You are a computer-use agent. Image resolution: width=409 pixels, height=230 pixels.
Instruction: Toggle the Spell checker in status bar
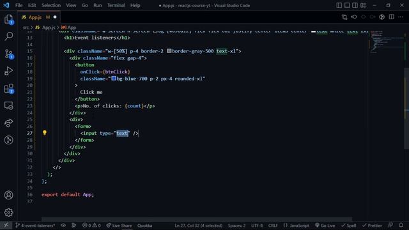(x=348, y=226)
